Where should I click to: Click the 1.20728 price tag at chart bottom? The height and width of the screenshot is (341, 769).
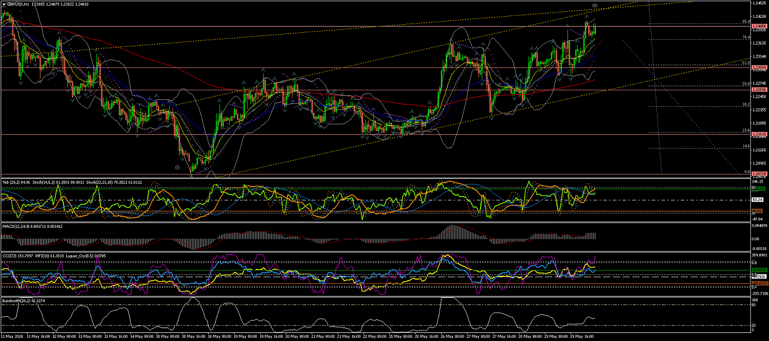760,174
